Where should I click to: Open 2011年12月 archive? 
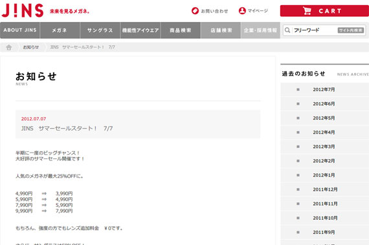[325, 189]
